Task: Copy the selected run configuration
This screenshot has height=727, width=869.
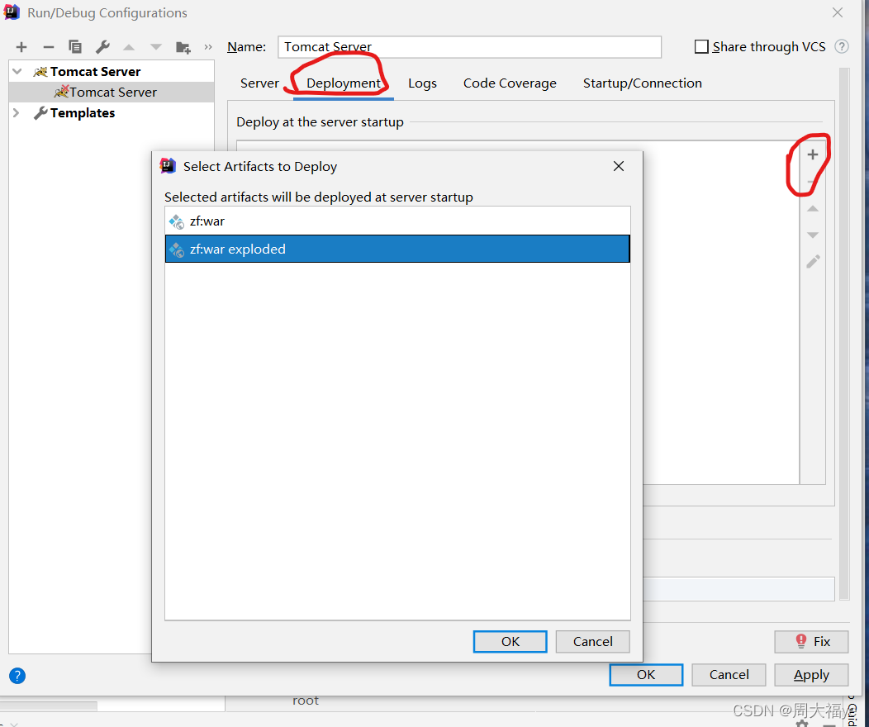Action: tap(75, 47)
